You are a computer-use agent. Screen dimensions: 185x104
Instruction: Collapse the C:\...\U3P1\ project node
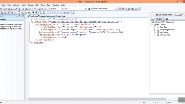tap(152, 25)
